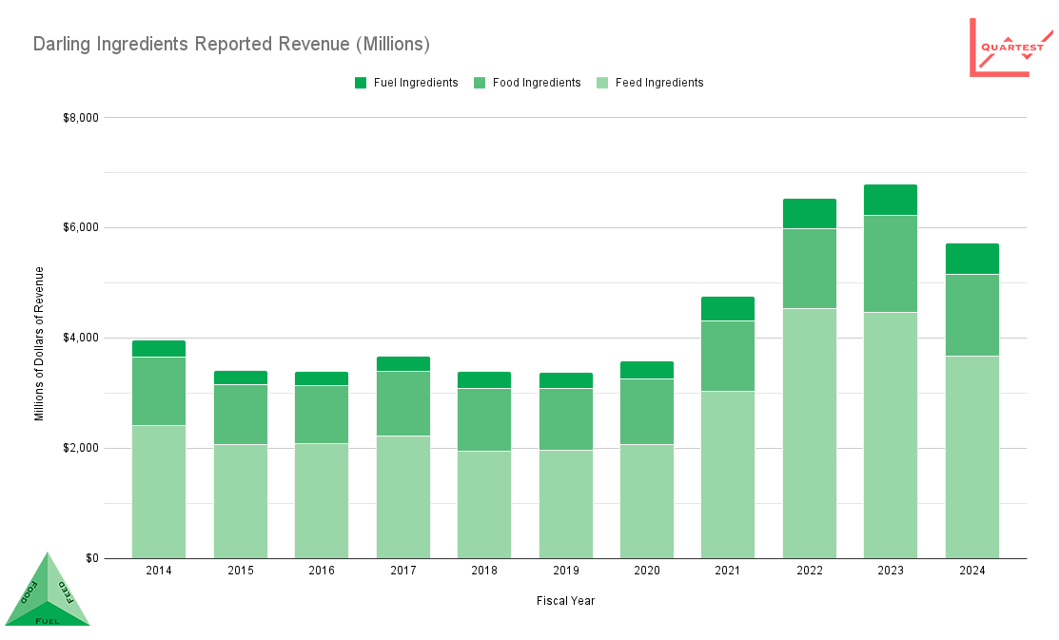
Task: Click the 2024 Feed Ingredients bar segment
Action: 972,457
